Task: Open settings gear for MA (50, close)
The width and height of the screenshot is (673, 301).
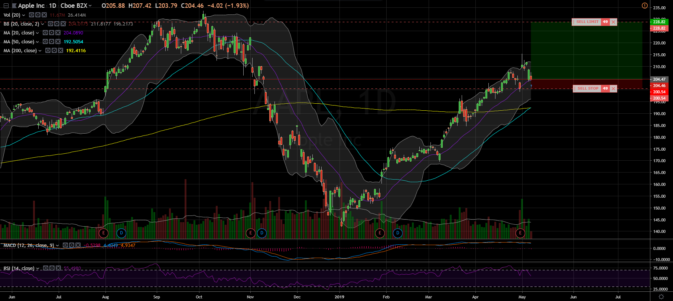Action: point(52,42)
